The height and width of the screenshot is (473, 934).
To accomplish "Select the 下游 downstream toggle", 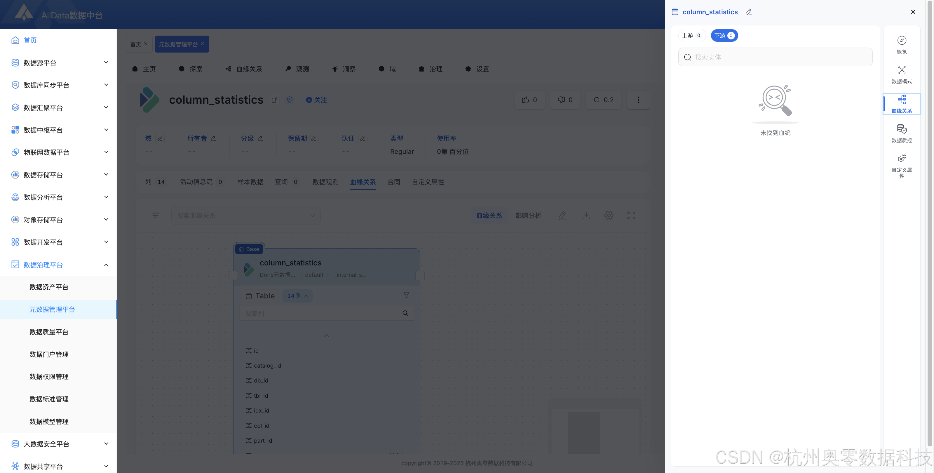I will click(x=724, y=36).
